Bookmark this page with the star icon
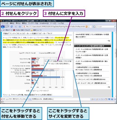This screenshot has width=117, height=120. click(89, 27)
